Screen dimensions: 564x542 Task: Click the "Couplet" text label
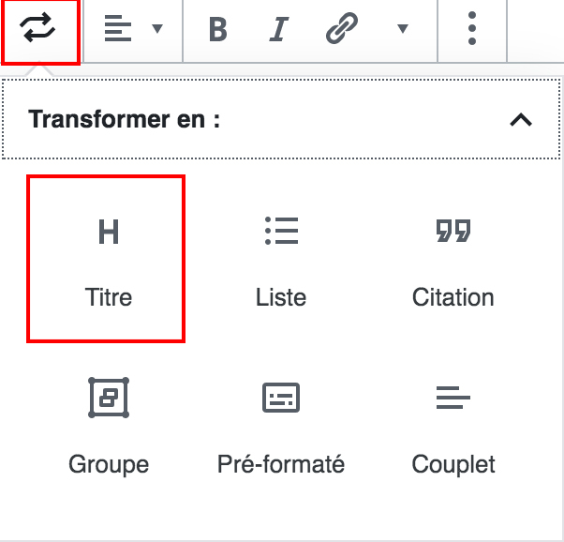click(453, 464)
